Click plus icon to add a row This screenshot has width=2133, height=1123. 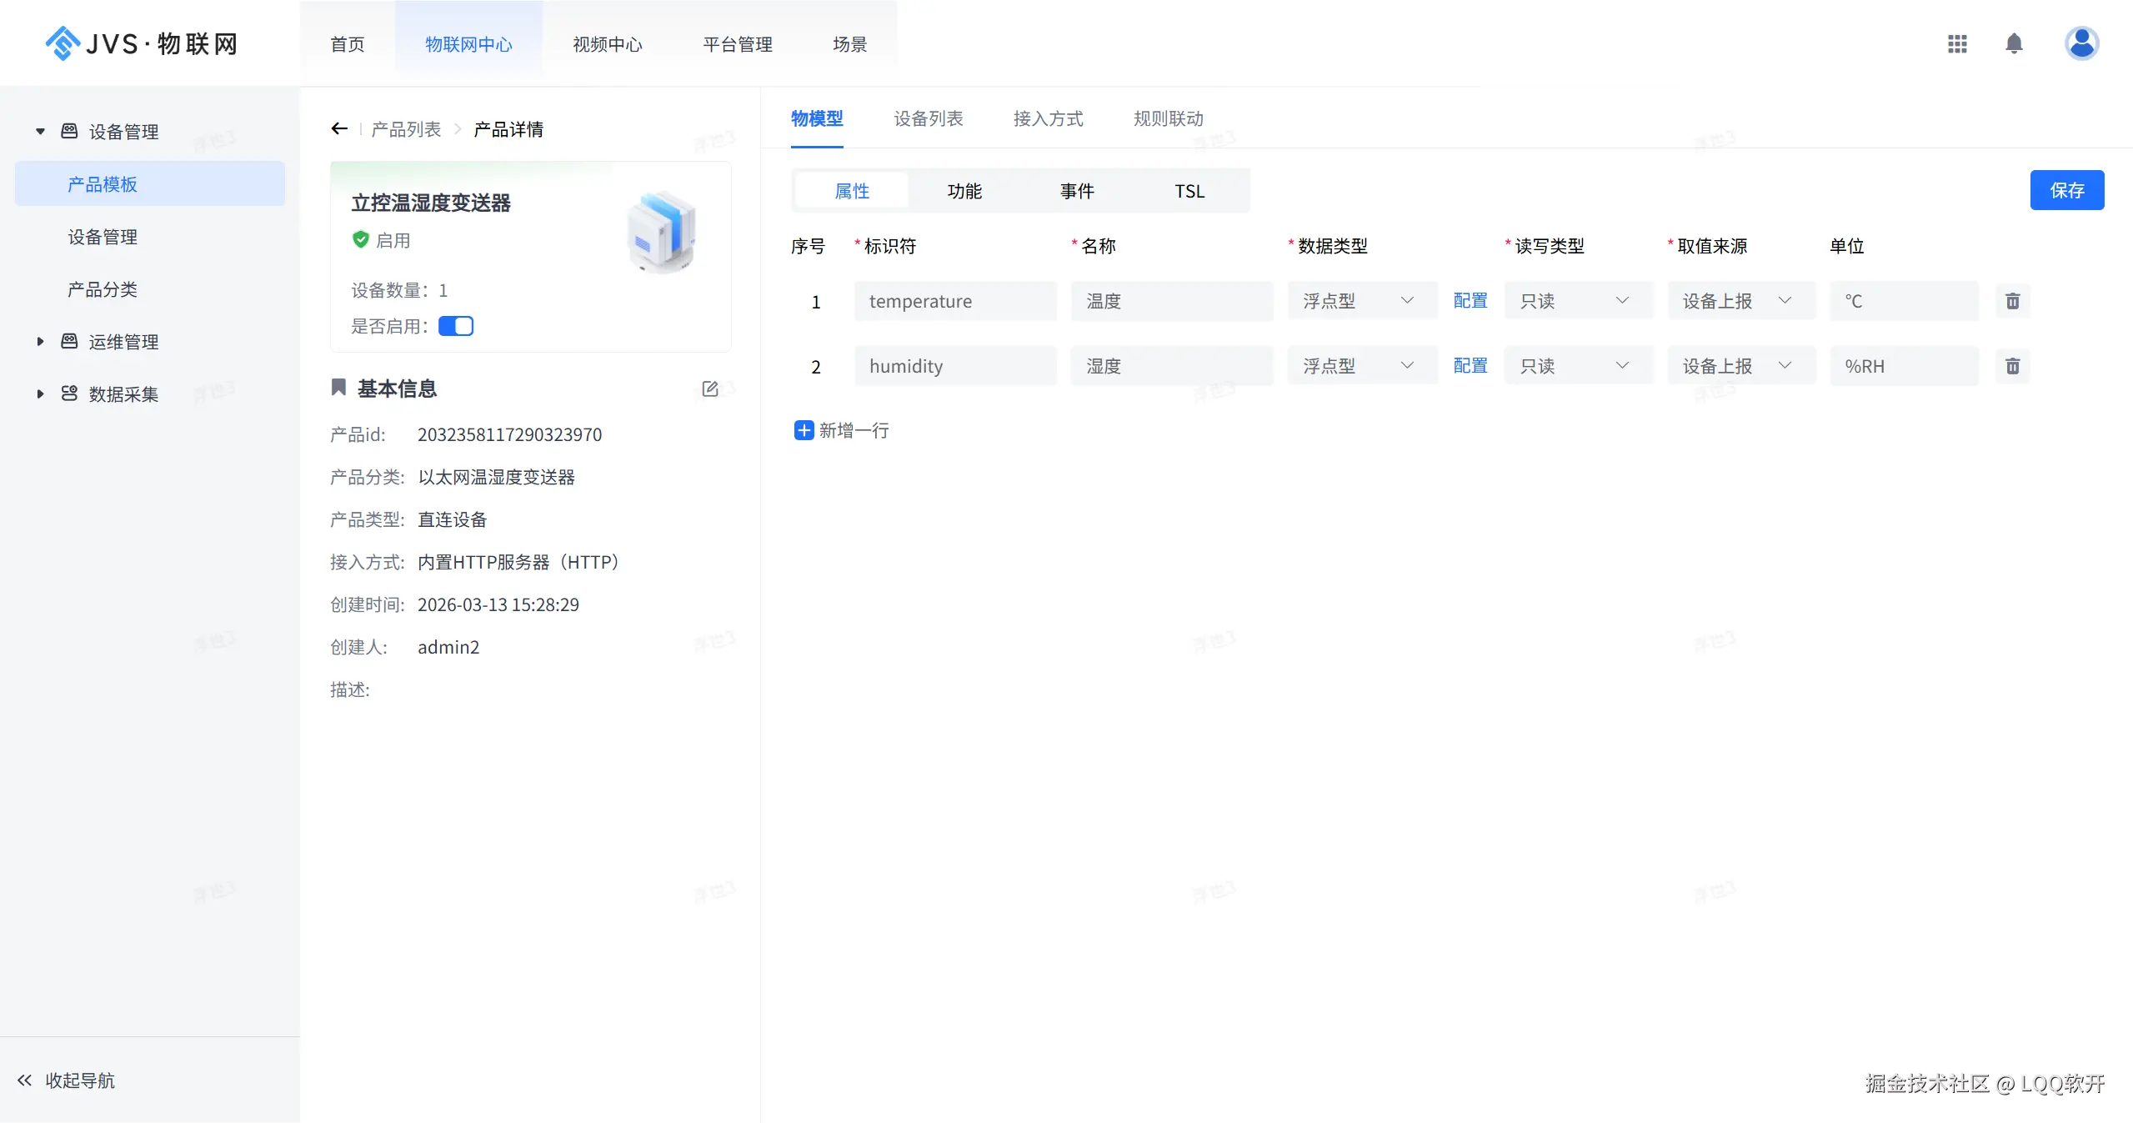point(804,430)
